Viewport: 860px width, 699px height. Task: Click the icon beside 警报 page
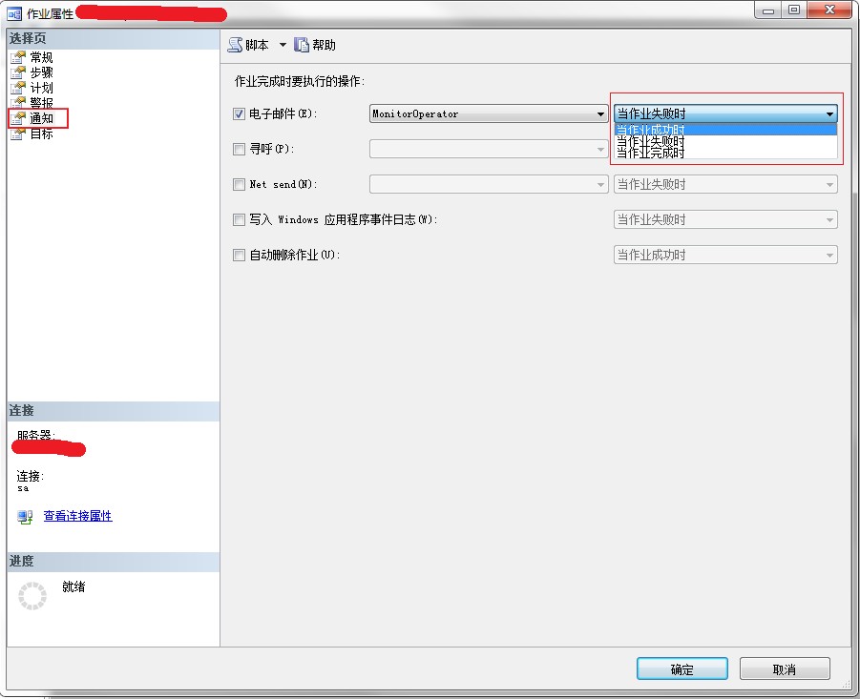click(x=18, y=102)
